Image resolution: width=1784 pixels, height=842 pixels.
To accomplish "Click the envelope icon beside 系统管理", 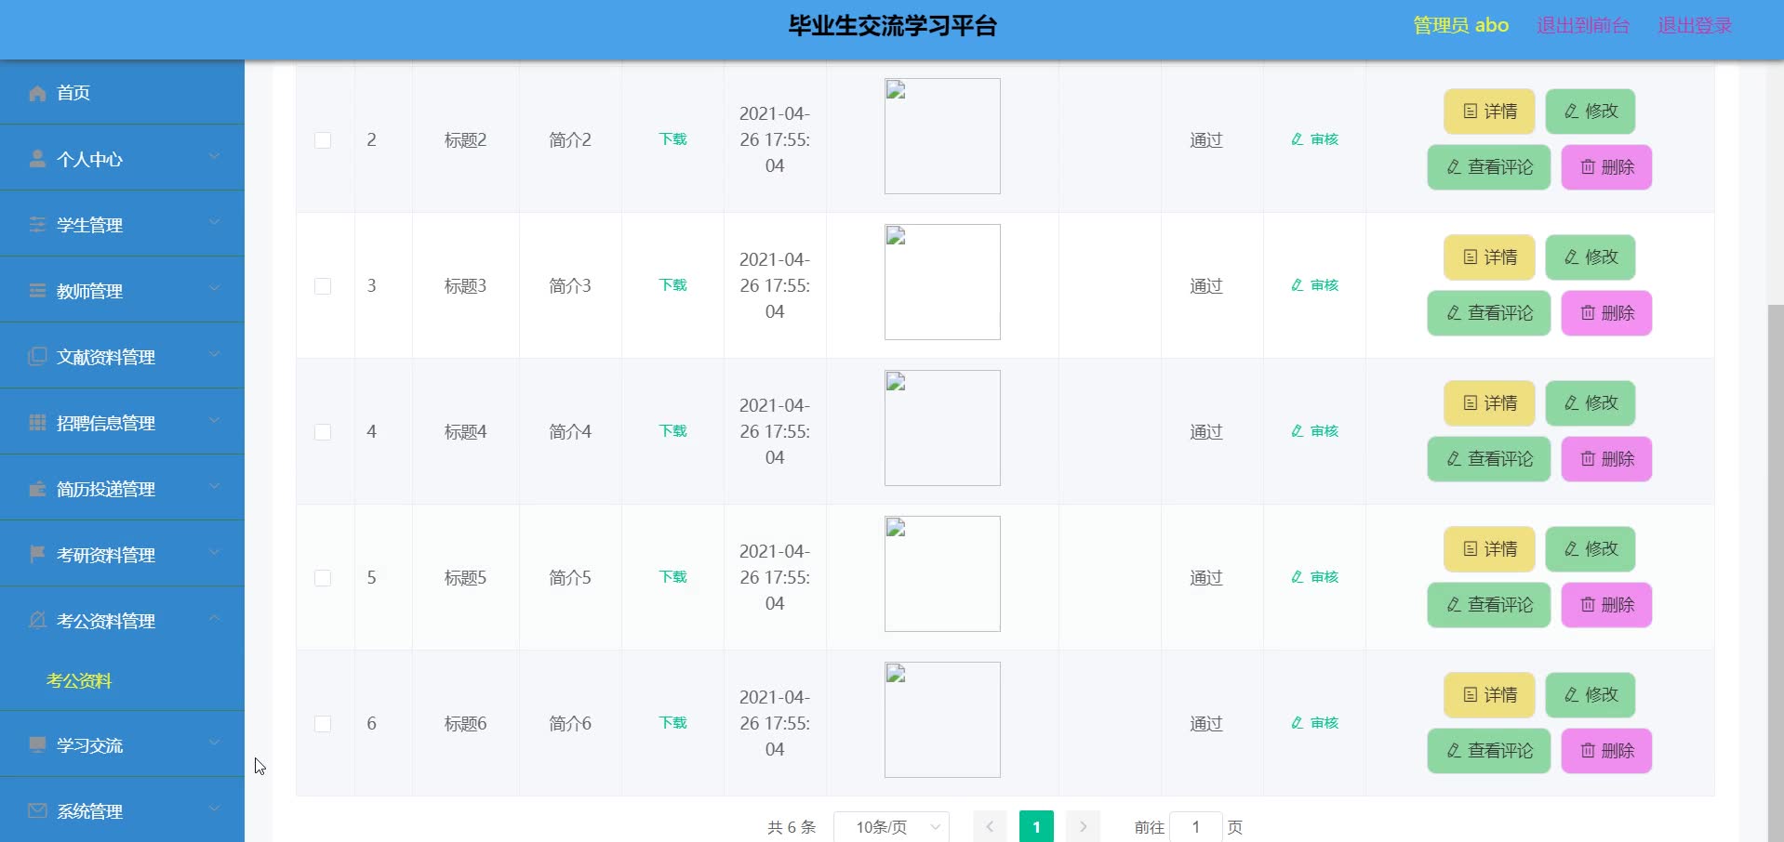I will click(37, 810).
